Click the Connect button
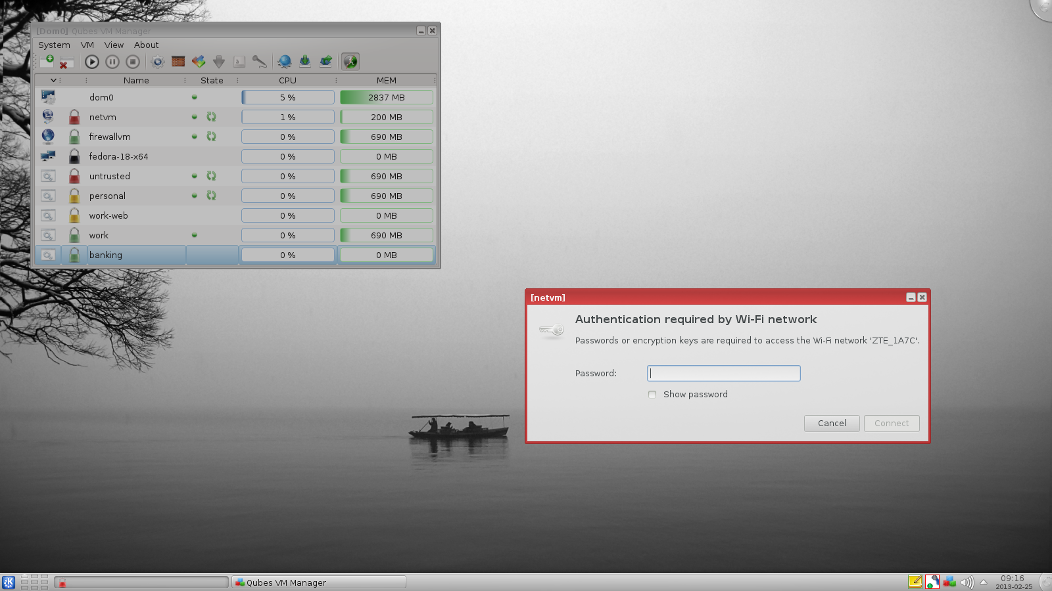The width and height of the screenshot is (1052, 591). [x=892, y=424]
